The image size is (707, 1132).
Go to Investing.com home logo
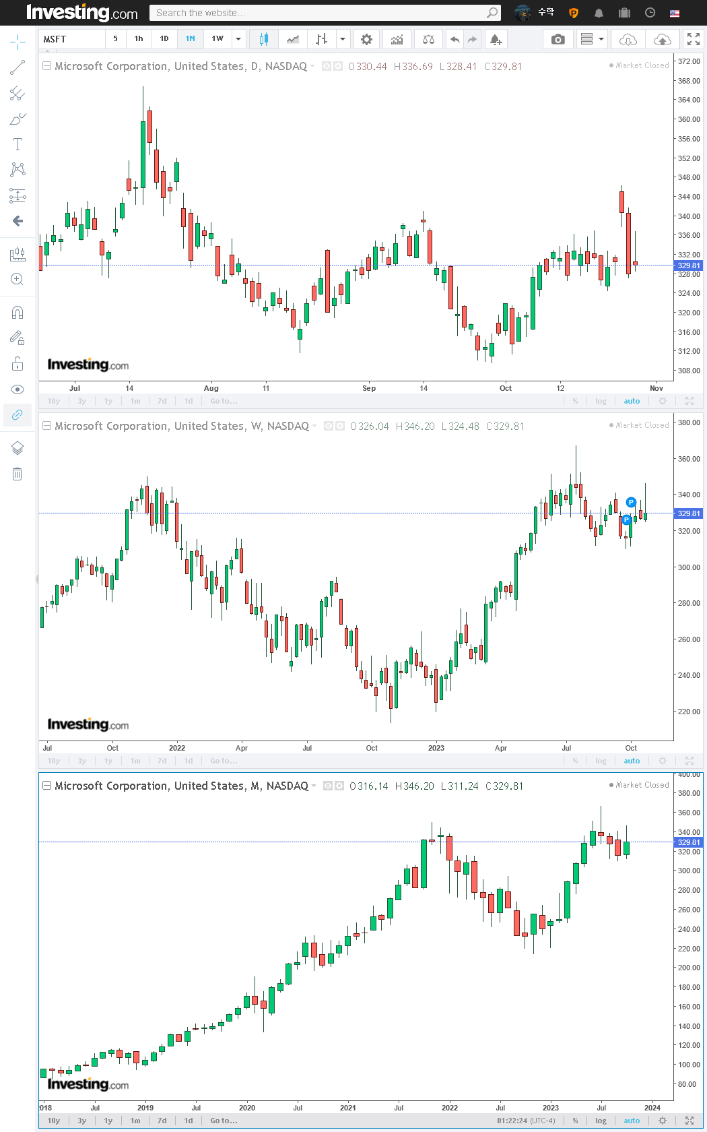click(x=81, y=13)
